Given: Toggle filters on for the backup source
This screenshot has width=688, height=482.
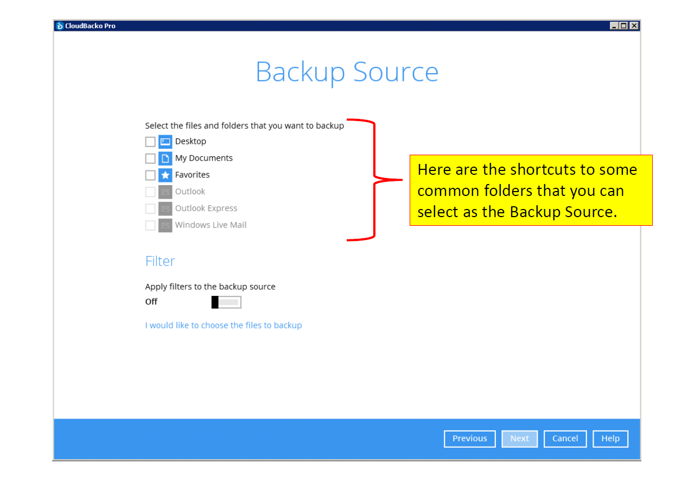Looking at the screenshot, I should [226, 302].
